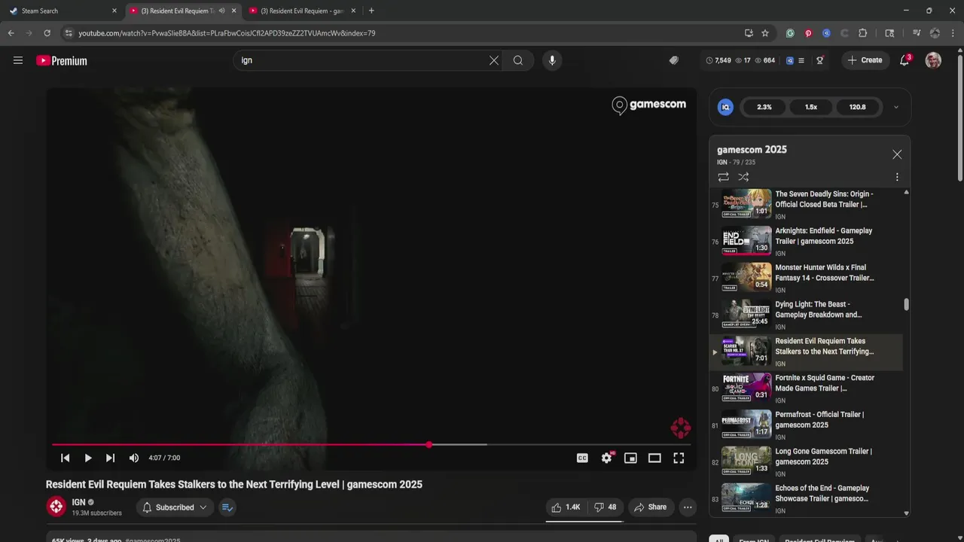The width and height of the screenshot is (964, 542).
Task: Skip to the next playlist video
Action: [110, 458]
